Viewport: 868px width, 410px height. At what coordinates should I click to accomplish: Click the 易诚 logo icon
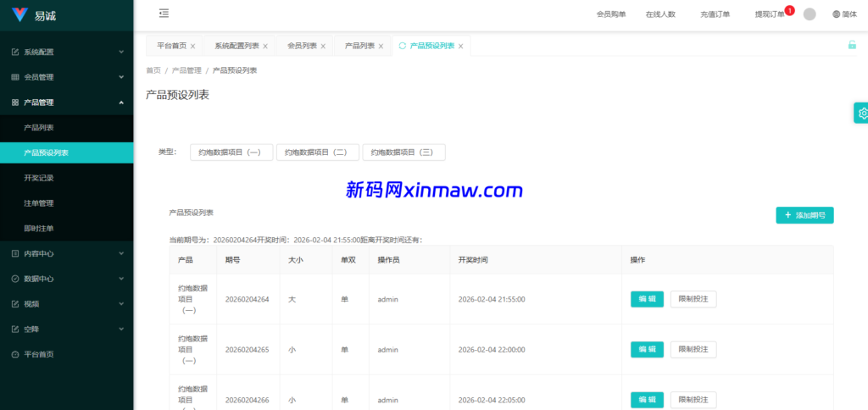(20, 15)
